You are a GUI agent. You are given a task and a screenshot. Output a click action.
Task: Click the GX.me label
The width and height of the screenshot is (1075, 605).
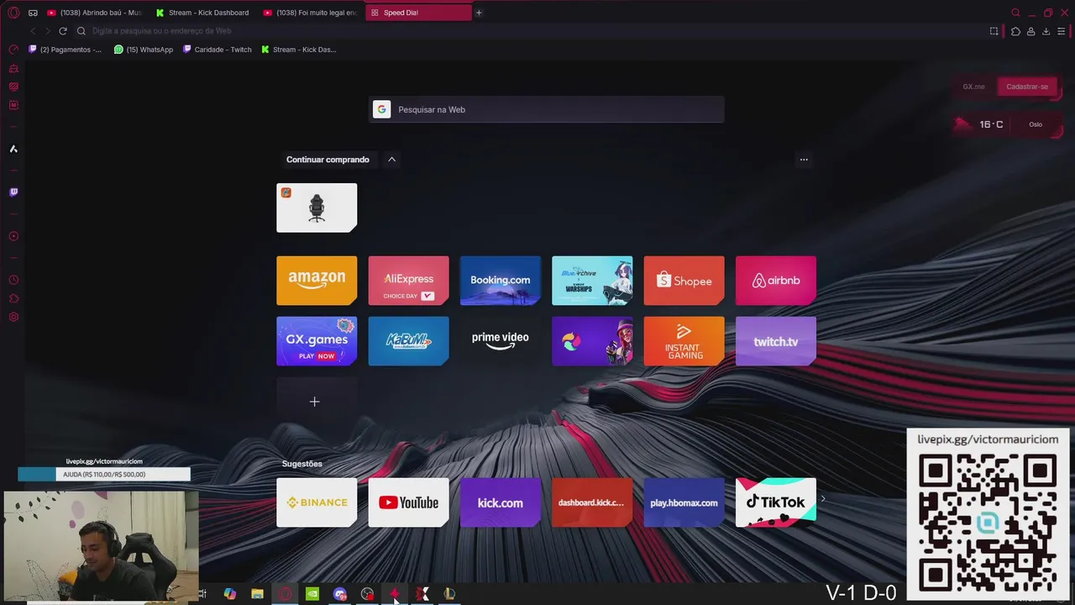click(x=973, y=87)
